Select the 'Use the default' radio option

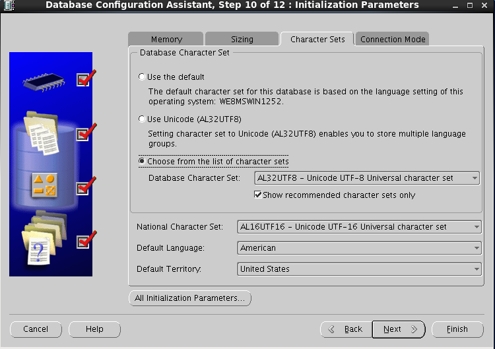142,77
